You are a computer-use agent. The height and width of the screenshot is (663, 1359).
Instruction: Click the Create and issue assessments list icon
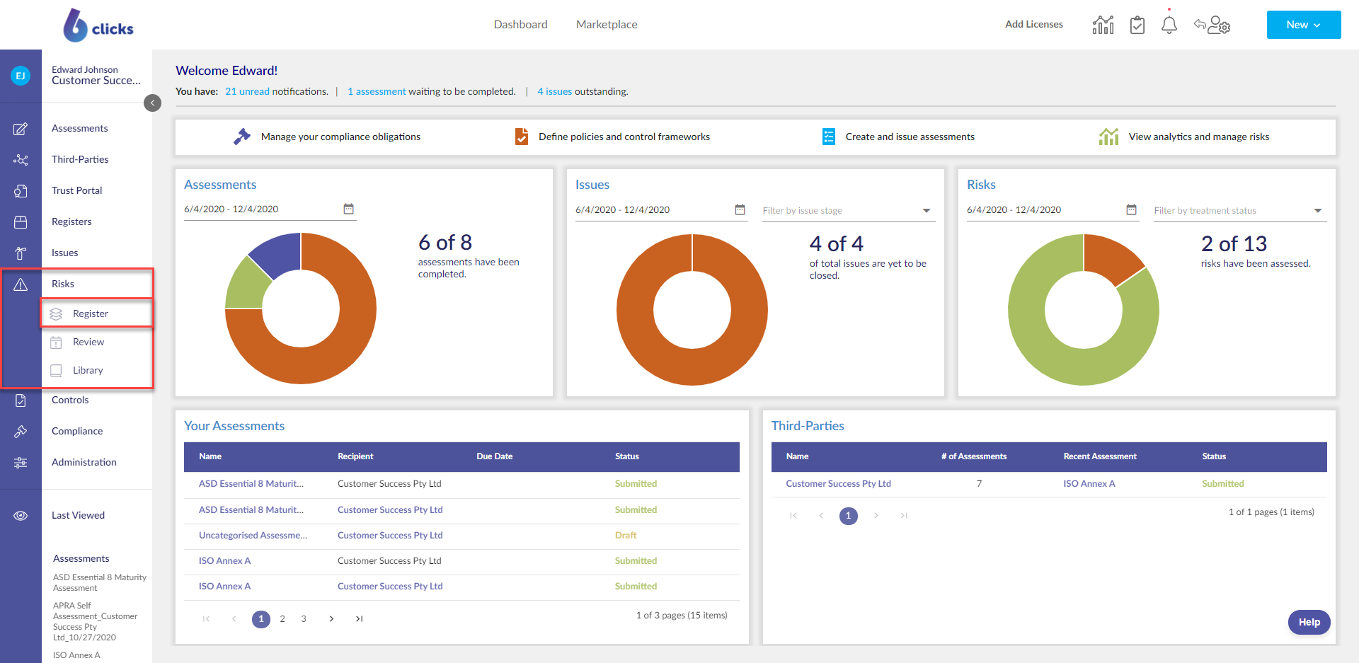829,137
